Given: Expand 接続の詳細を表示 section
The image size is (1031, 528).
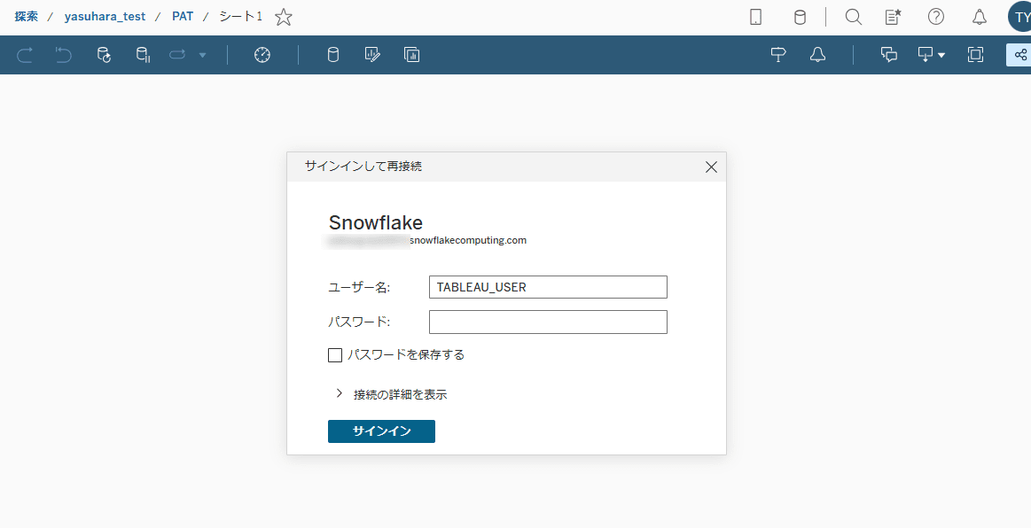Looking at the screenshot, I should (392, 395).
